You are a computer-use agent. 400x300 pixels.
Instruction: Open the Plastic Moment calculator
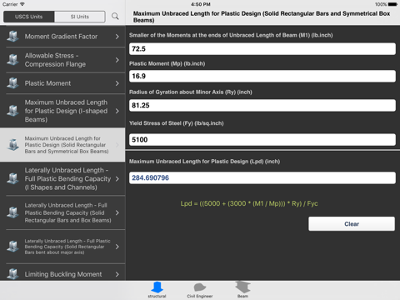(x=62, y=83)
